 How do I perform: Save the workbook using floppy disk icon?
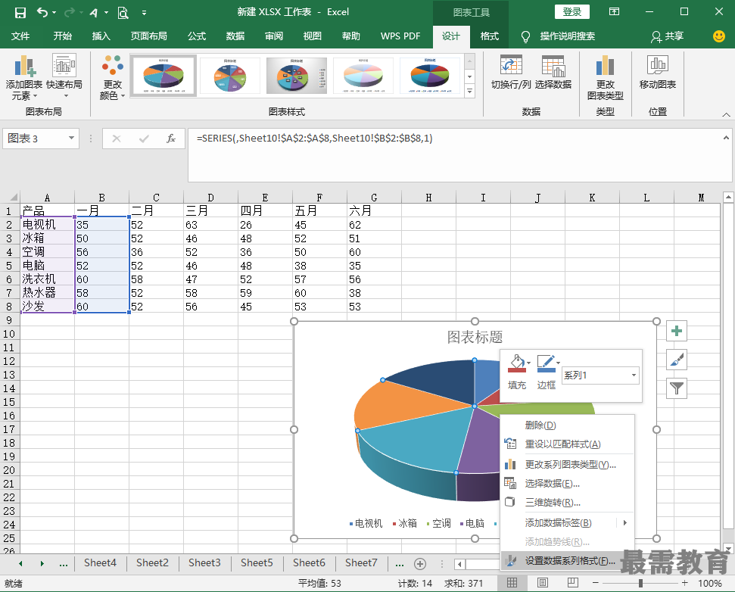(20, 12)
